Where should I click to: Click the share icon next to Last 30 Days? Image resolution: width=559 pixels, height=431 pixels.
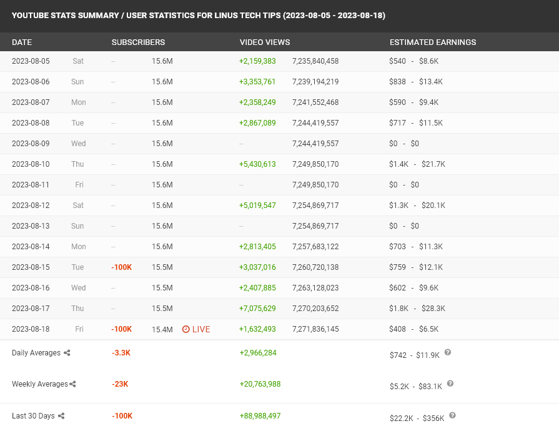[61, 415]
